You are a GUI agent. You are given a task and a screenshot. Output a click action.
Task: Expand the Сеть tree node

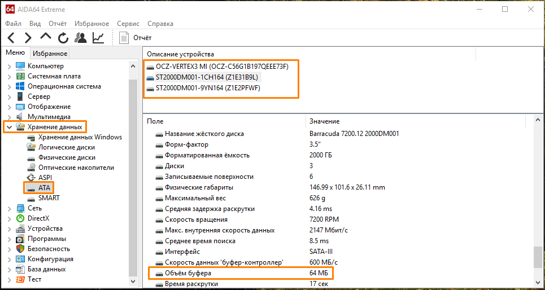[x=9, y=209]
